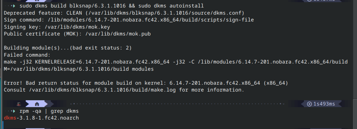This screenshot has height=129, width=357.
Task: Click the home directory icon in the prompt
Action: (x=37, y=104)
